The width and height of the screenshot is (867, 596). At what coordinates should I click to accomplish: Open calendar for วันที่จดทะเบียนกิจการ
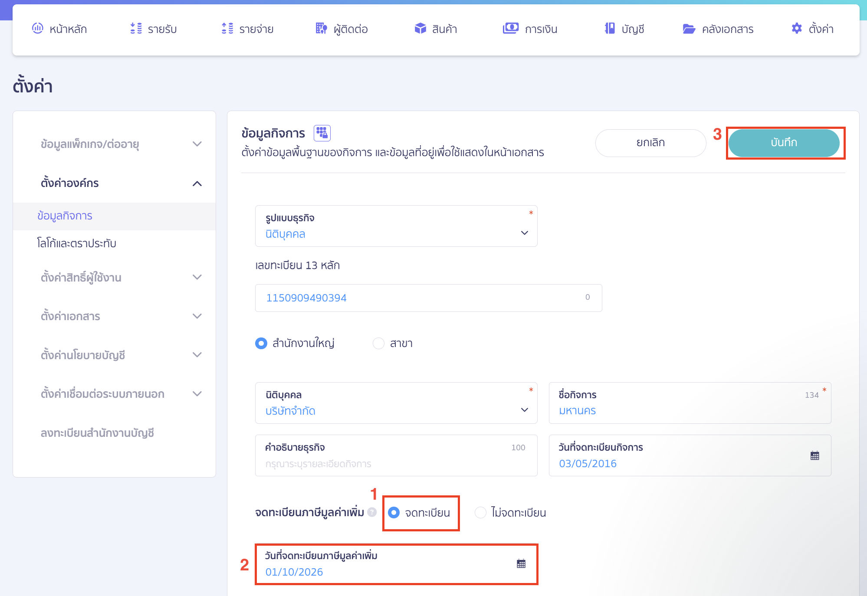point(814,455)
